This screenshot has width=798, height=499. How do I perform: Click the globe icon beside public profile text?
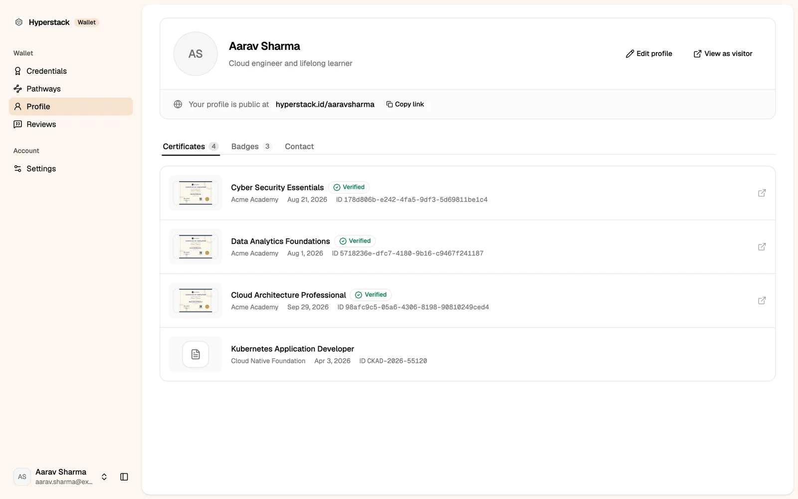pos(178,104)
